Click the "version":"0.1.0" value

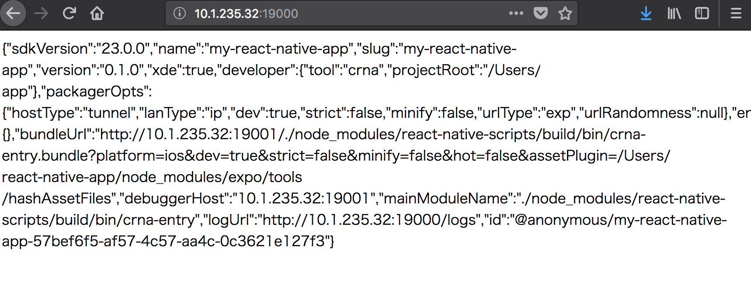[92, 70]
